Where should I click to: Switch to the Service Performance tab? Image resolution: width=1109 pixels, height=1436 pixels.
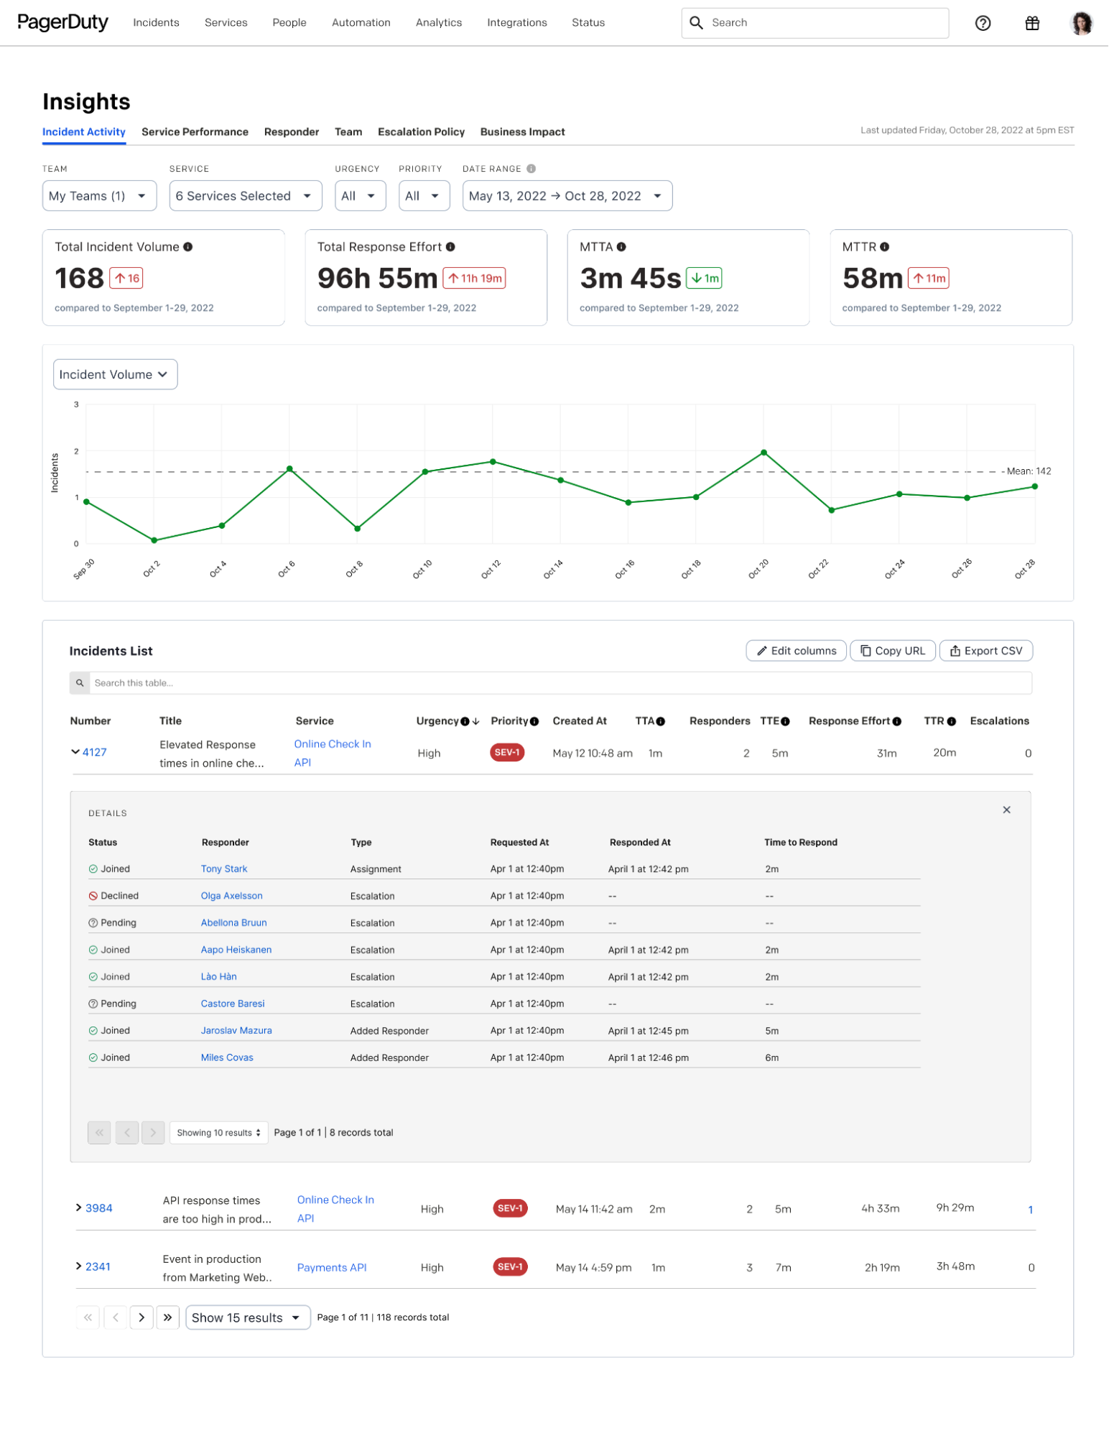click(195, 132)
